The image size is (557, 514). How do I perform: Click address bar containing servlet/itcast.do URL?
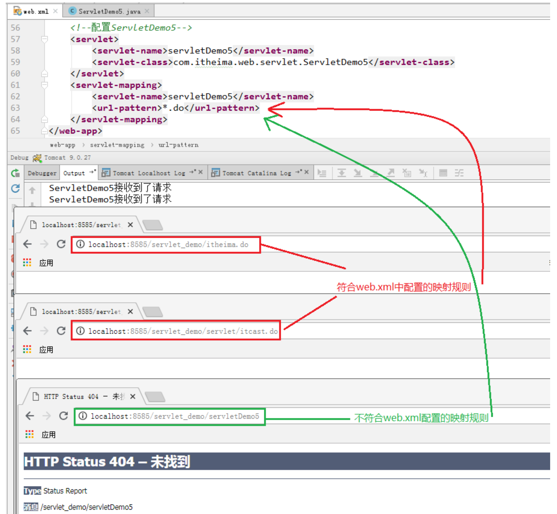point(183,331)
